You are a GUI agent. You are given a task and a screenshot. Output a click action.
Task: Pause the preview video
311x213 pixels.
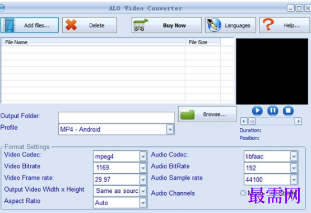[273, 110]
